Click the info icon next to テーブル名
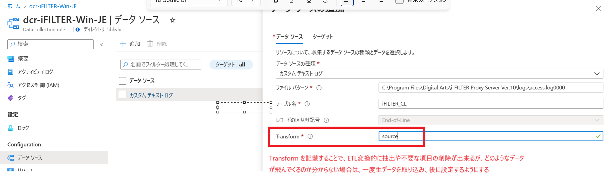This screenshot has width=605, height=181. [x=307, y=104]
